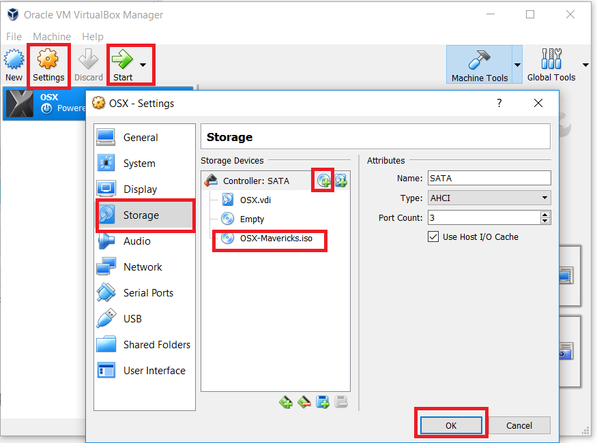597x443 pixels.
Task: Click the Discard toolbar icon
Action: click(x=88, y=60)
